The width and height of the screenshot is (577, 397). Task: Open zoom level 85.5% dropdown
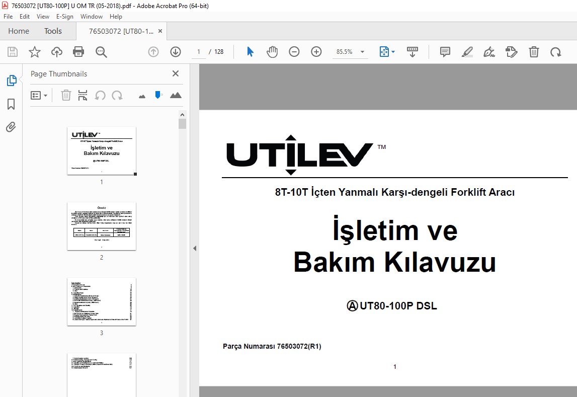363,52
